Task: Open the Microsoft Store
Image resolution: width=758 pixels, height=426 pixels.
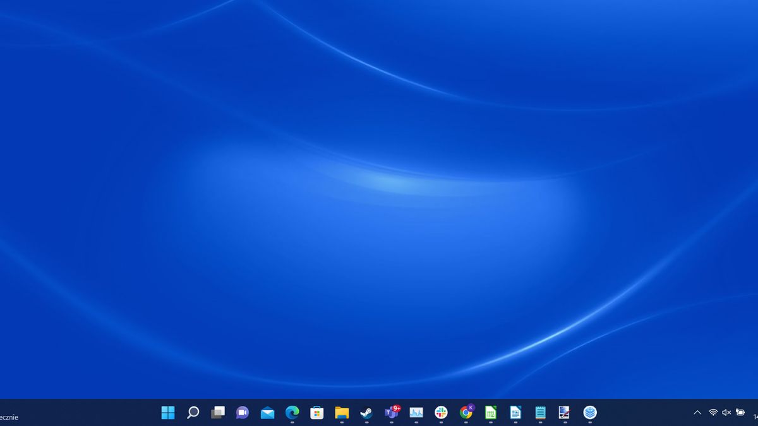Action: click(x=316, y=414)
